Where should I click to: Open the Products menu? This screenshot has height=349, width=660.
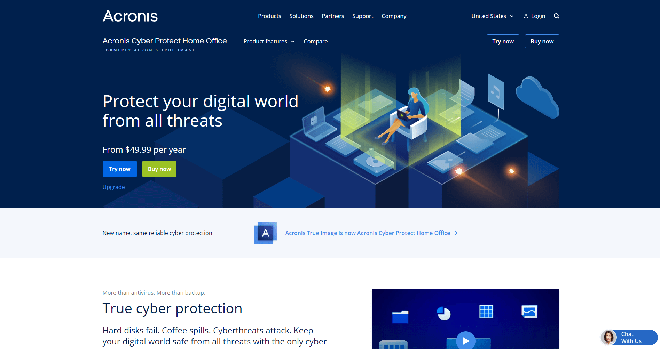269,16
